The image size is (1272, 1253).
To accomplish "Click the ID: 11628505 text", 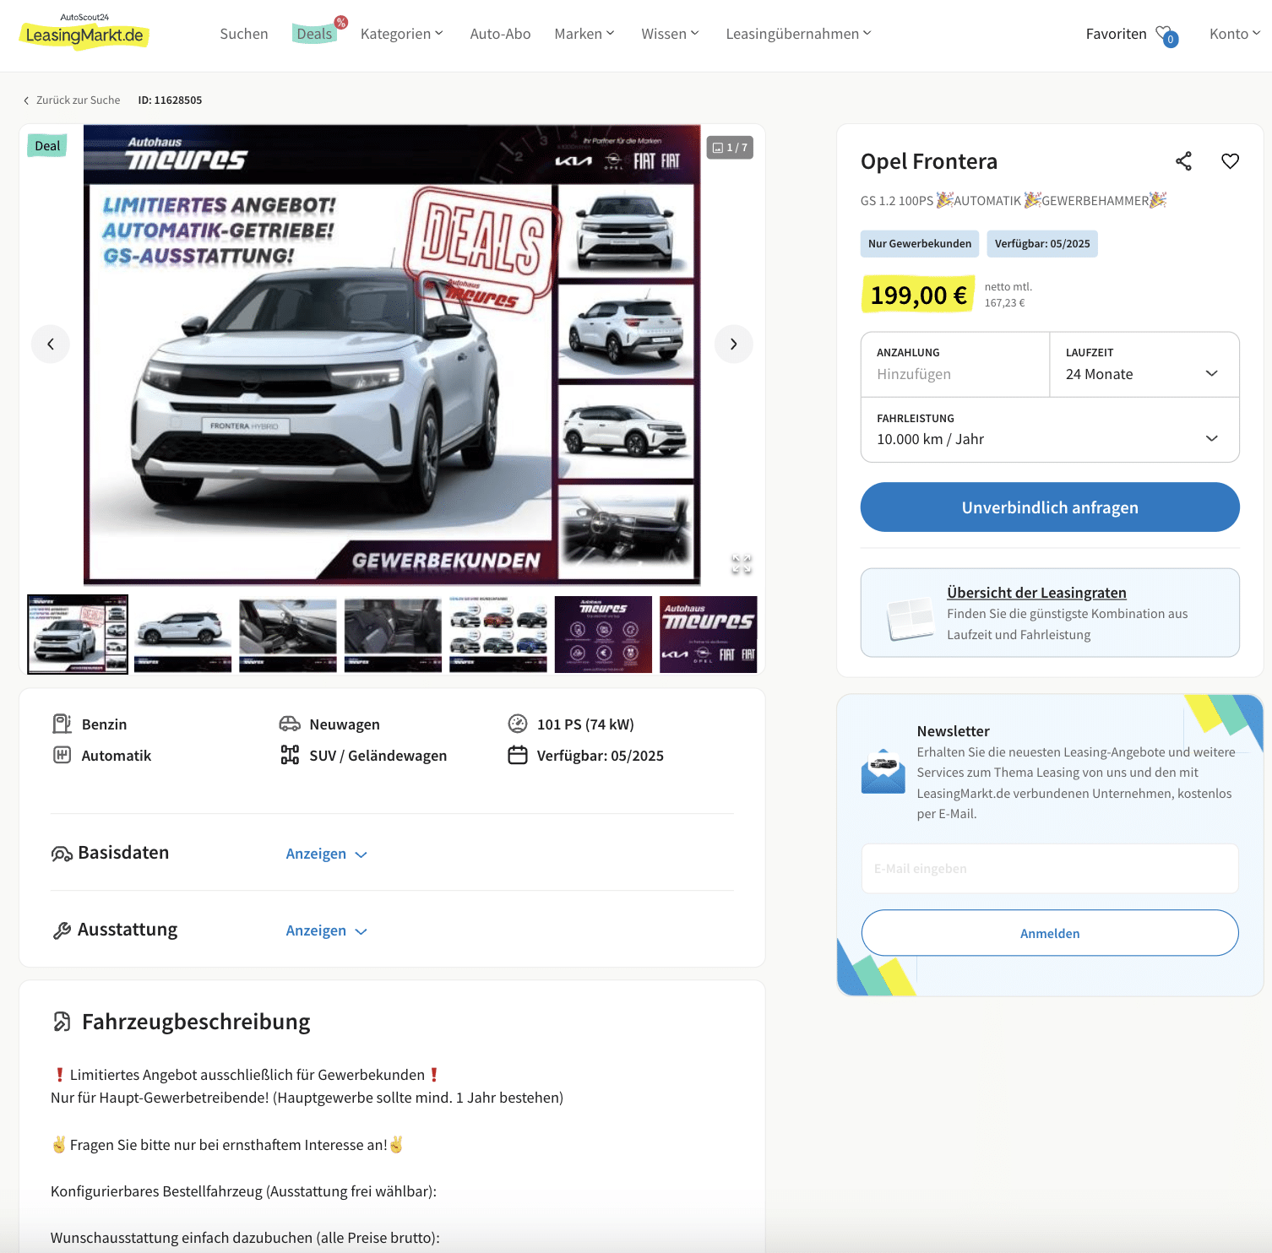I will pyautogui.click(x=170, y=100).
